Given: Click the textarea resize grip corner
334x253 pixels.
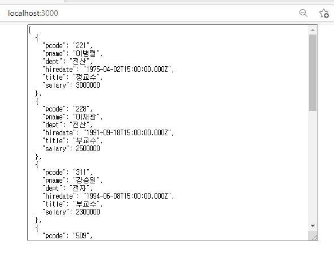Looking at the screenshot, I should pos(314,238).
